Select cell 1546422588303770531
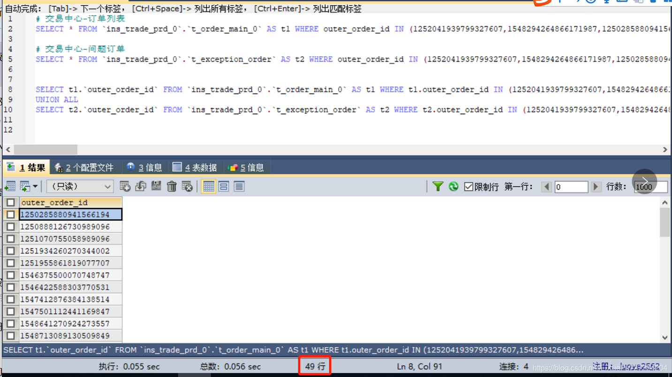672x377 pixels. [70, 288]
